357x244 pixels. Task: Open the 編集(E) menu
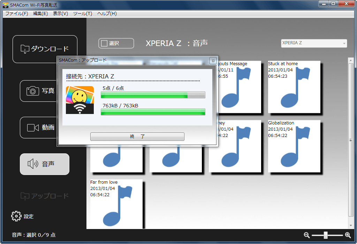pyautogui.click(x=40, y=14)
